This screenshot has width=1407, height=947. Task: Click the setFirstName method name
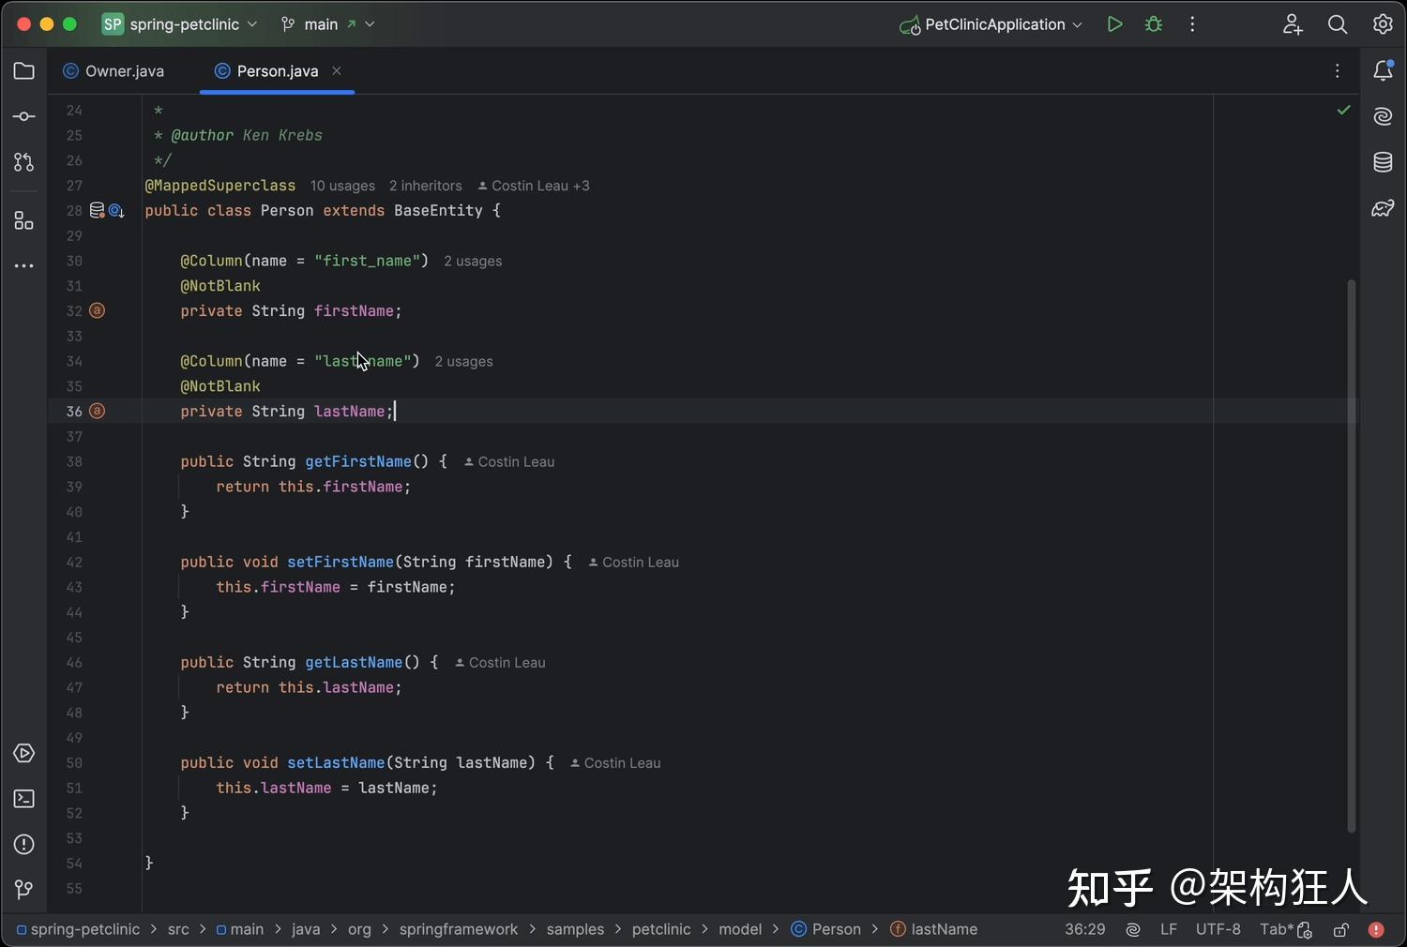tap(340, 562)
